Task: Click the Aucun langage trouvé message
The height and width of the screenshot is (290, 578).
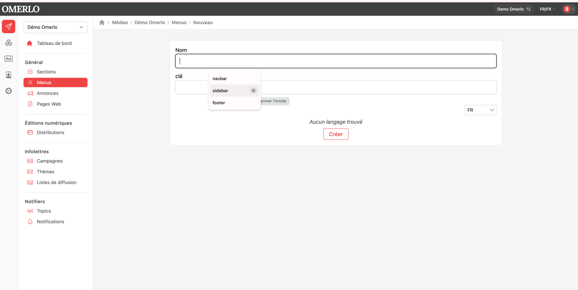Action: tap(336, 122)
